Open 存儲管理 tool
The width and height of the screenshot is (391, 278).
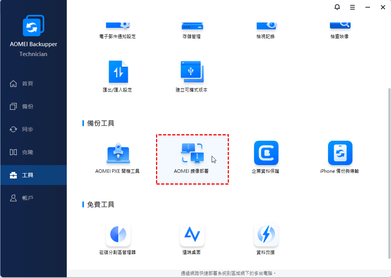tap(192, 29)
